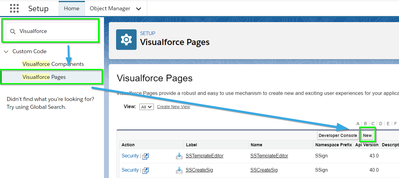Open SSTemplateEditor in a new window icon
The width and height of the screenshot is (399, 178).
pyautogui.click(x=145, y=156)
